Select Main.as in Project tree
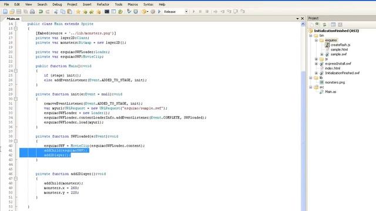 coord(330,91)
